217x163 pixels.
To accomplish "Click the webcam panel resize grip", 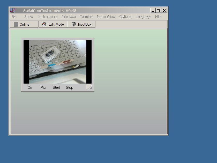I will pos(89,87).
